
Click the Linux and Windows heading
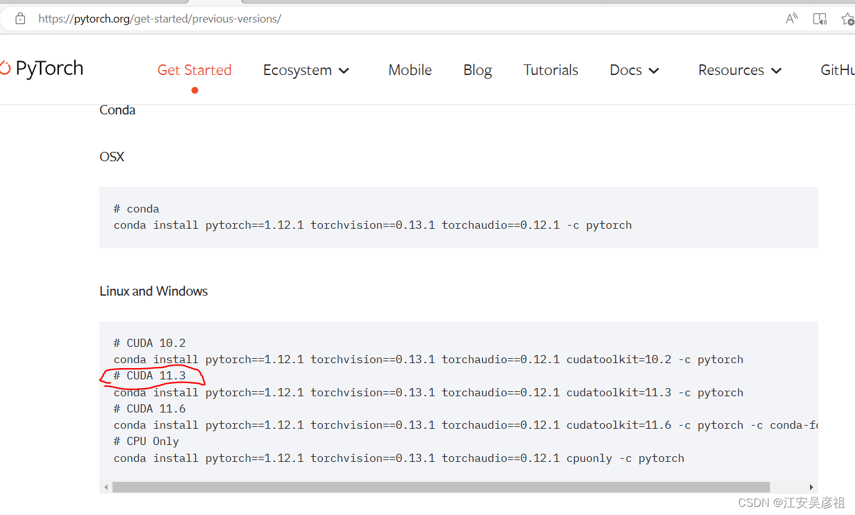[x=154, y=291]
